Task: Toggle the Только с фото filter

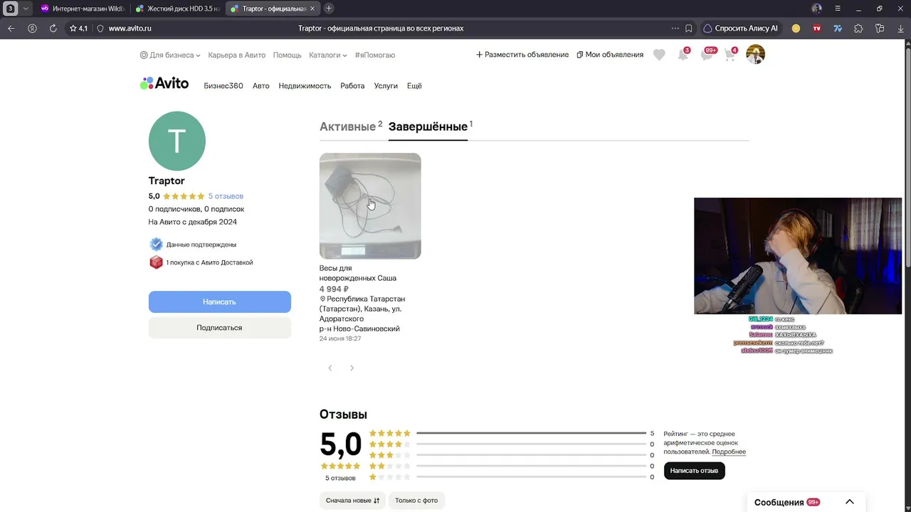Action: tap(416, 501)
